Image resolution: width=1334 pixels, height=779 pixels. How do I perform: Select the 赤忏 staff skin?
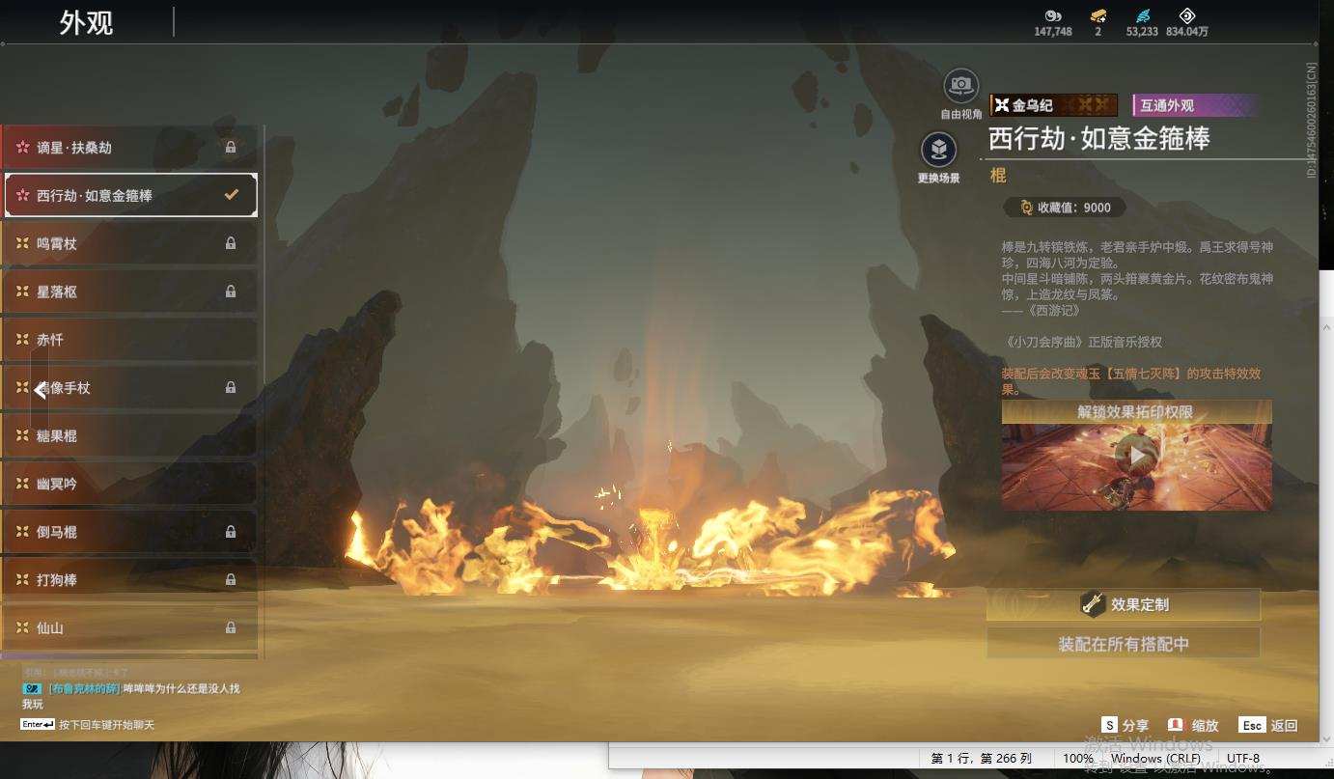(129, 340)
